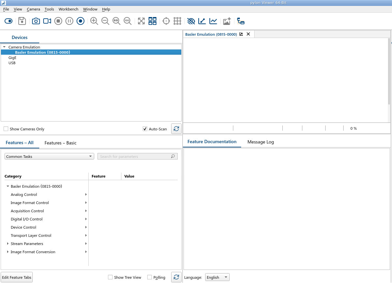
Task: Toggle the crosshair overlay icon
Action: (x=166, y=21)
